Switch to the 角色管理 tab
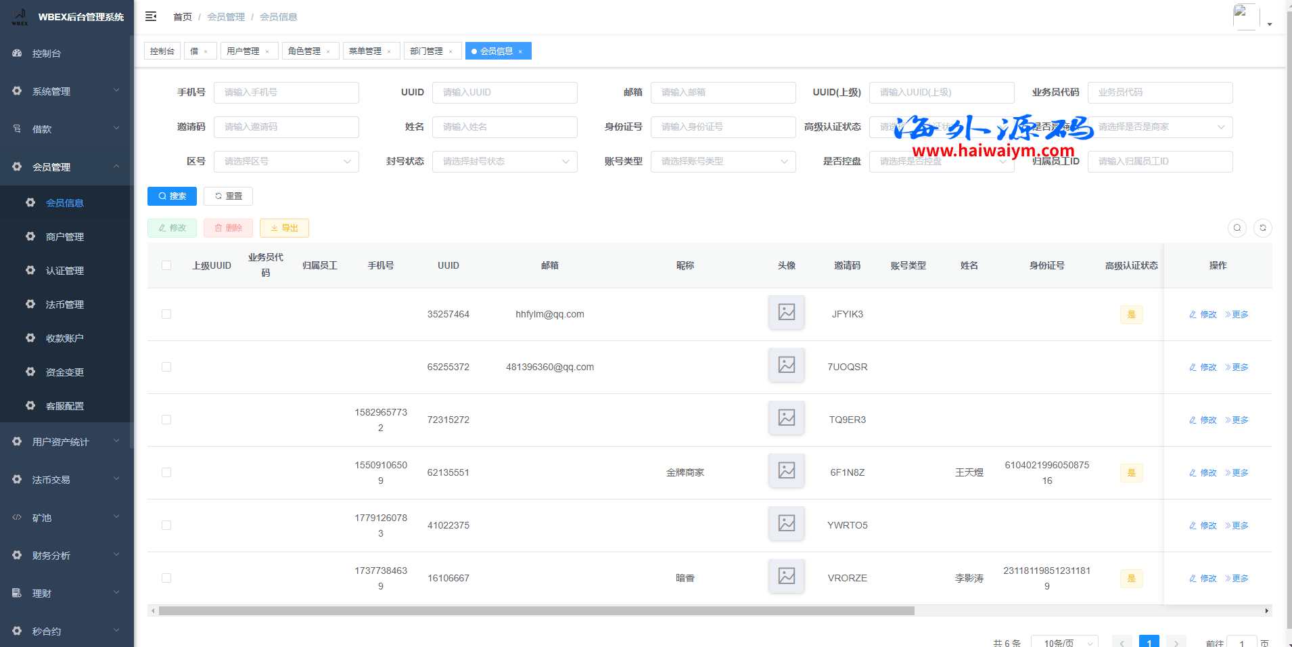The image size is (1292, 647). (304, 51)
